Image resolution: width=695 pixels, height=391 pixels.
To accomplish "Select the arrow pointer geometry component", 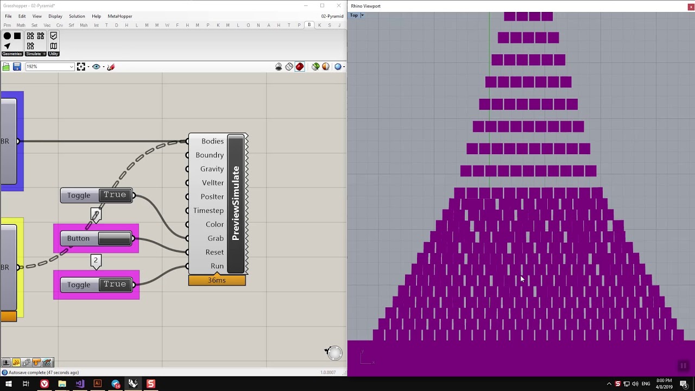I will pyautogui.click(x=7, y=46).
